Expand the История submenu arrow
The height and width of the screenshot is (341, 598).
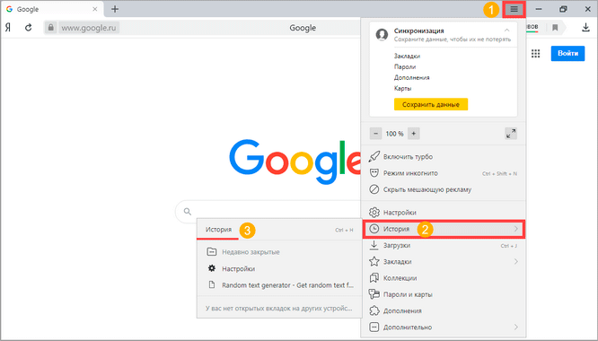(515, 229)
